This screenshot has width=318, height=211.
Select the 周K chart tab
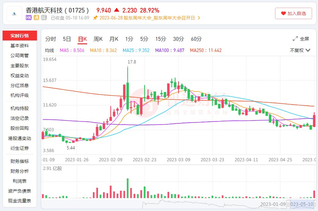[x=98, y=39]
